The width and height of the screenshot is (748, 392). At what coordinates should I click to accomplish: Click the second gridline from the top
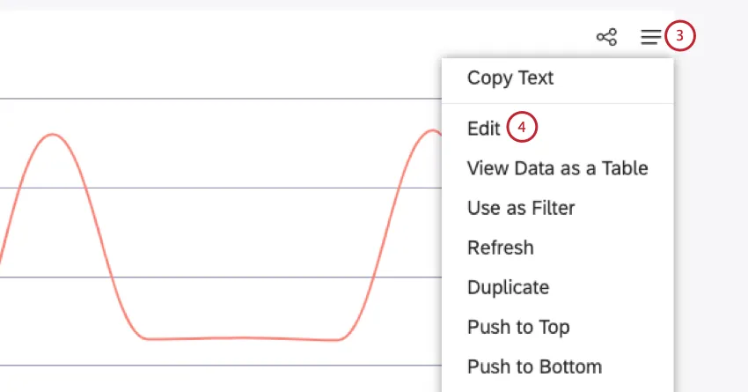[220, 188]
